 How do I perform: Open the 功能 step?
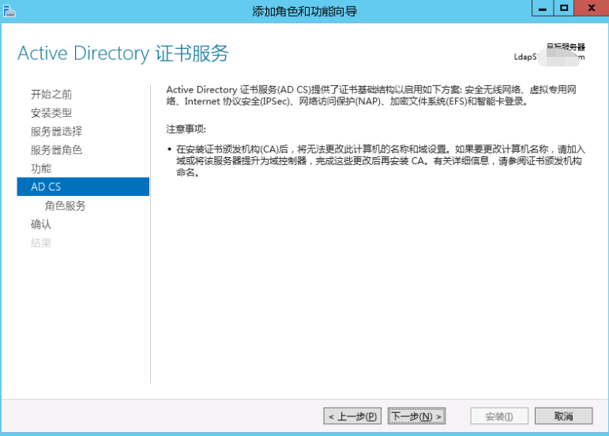click(41, 168)
